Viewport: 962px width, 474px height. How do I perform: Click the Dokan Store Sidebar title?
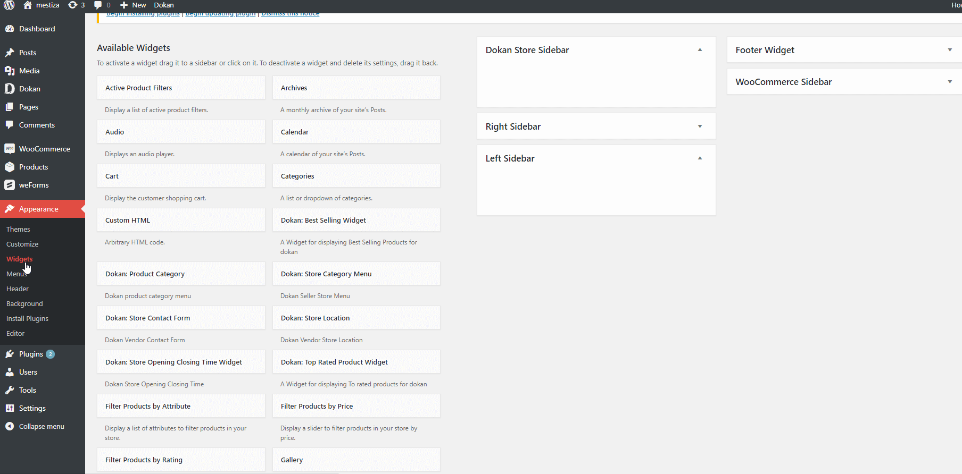click(527, 50)
